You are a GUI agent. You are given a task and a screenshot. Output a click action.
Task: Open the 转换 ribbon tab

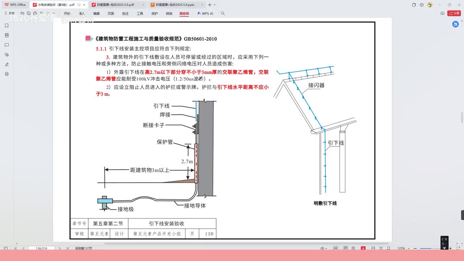(x=169, y=13)
